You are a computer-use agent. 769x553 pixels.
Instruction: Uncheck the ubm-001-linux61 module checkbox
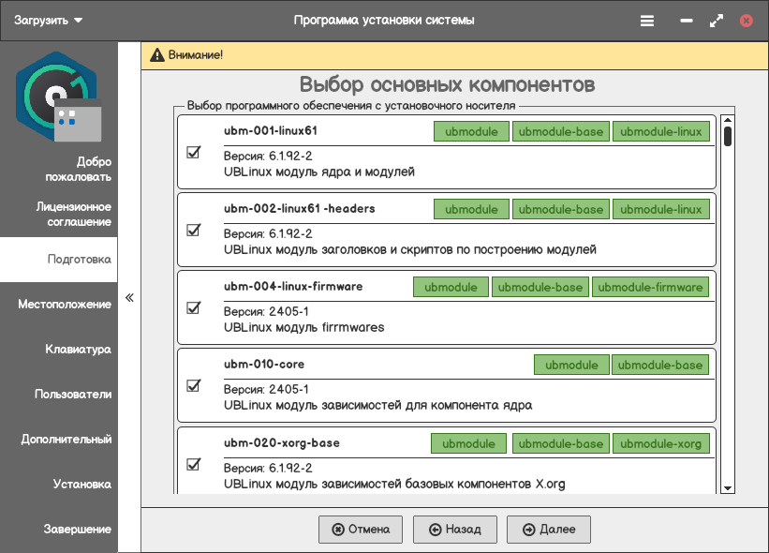(x=194, y=152)
